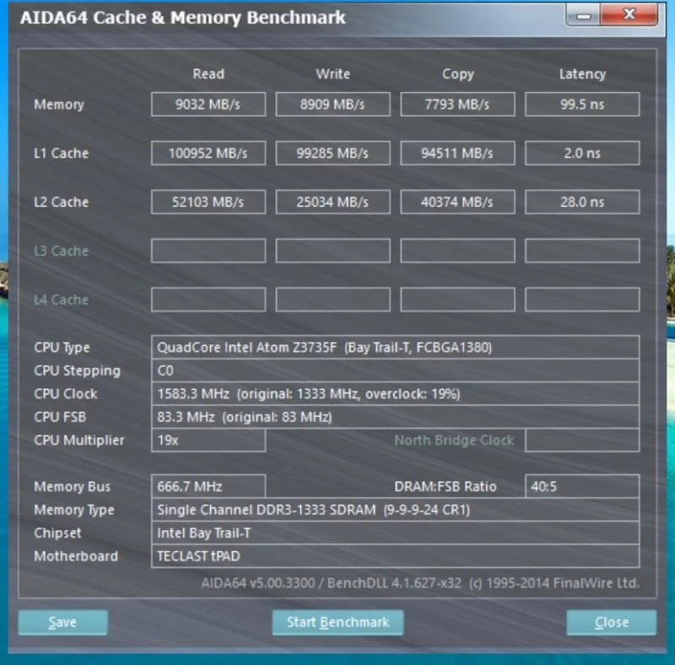Select L1 Cache Read 100952 MB/s
675x665 pixels.
coord(208,153)
